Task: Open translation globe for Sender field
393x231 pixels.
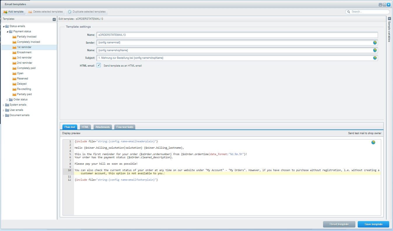Action: pyautogui.click(x=375, y=42)
